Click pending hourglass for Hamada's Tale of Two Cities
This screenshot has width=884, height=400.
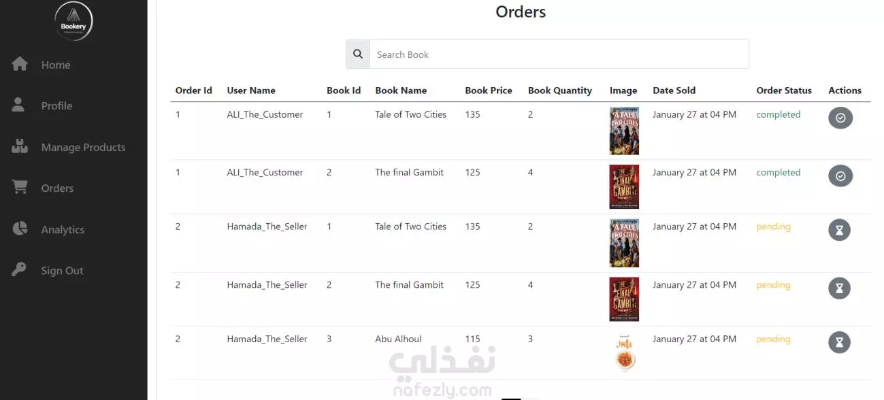839,230
